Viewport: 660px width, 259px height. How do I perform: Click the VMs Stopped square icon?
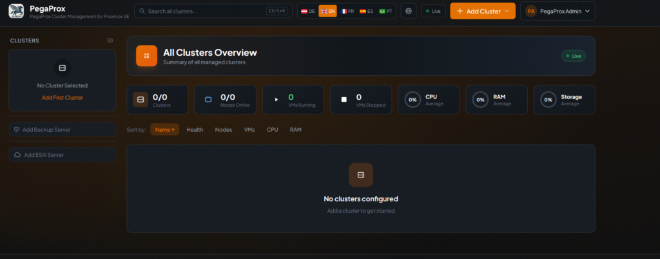(344, 100)
